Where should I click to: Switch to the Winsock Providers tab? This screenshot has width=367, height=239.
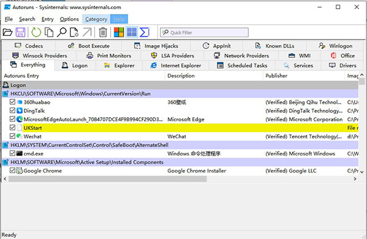click(40, 55)
